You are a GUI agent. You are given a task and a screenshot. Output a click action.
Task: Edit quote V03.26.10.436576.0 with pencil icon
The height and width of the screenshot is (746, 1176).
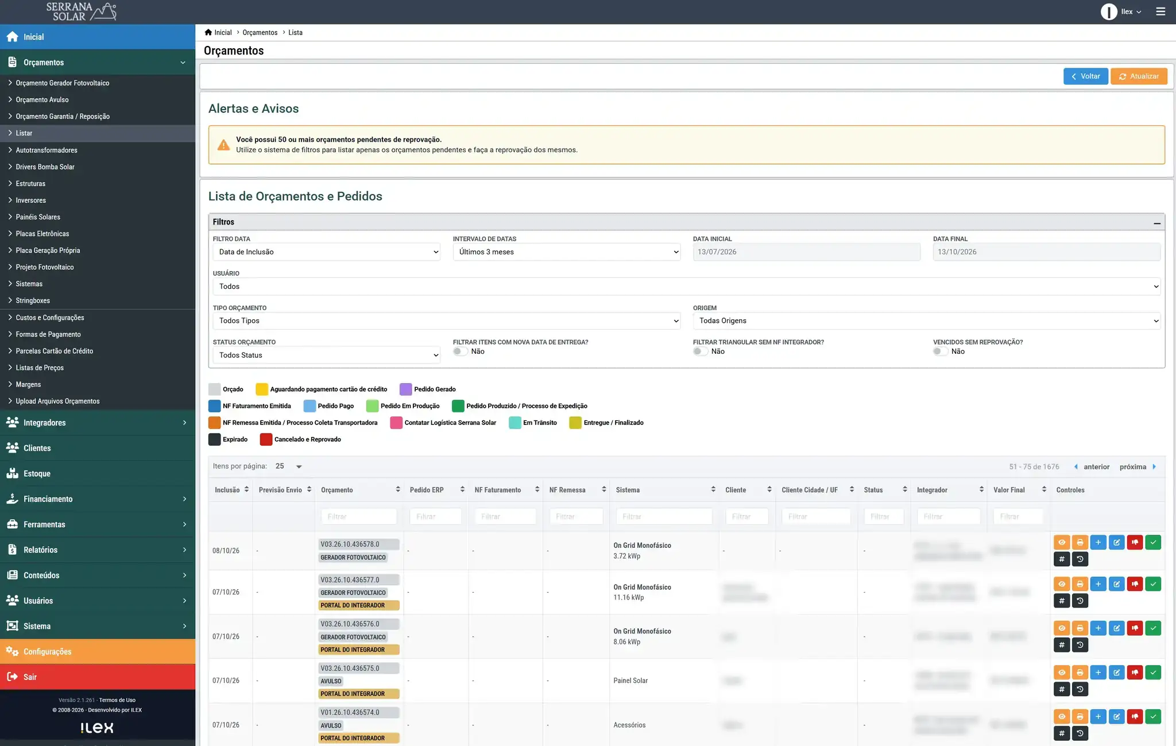pyautogui.click(x=1116, y=628)
